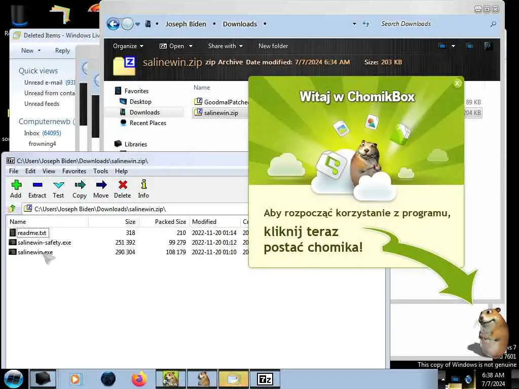The image size is (519, 389).
Task: Select salinewin.zip in the Explorer file list
Action: (220, 112)
